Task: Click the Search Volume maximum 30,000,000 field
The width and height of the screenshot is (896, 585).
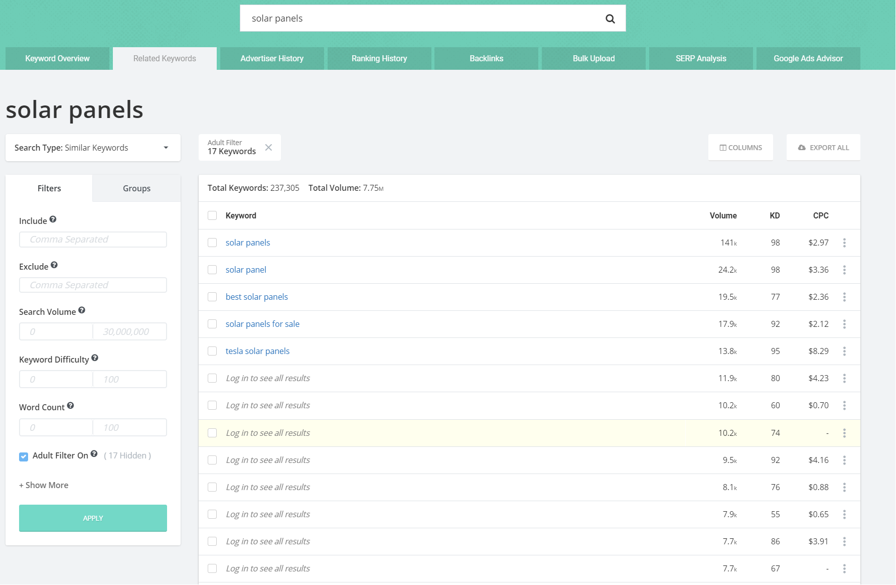Action: (x=130, y=331)
